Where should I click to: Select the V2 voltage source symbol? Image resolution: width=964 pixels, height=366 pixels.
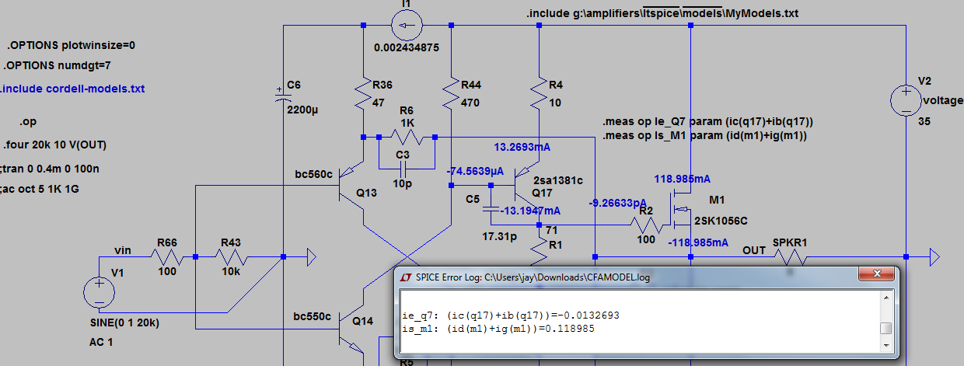(906, 101)
